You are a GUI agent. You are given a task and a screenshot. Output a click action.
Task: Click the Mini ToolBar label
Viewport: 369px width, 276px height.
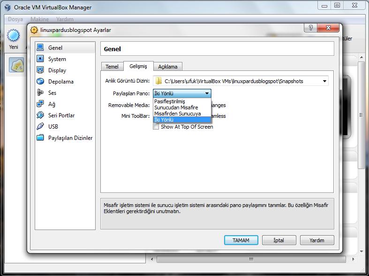pyautogui.click(x=136, y=116)
